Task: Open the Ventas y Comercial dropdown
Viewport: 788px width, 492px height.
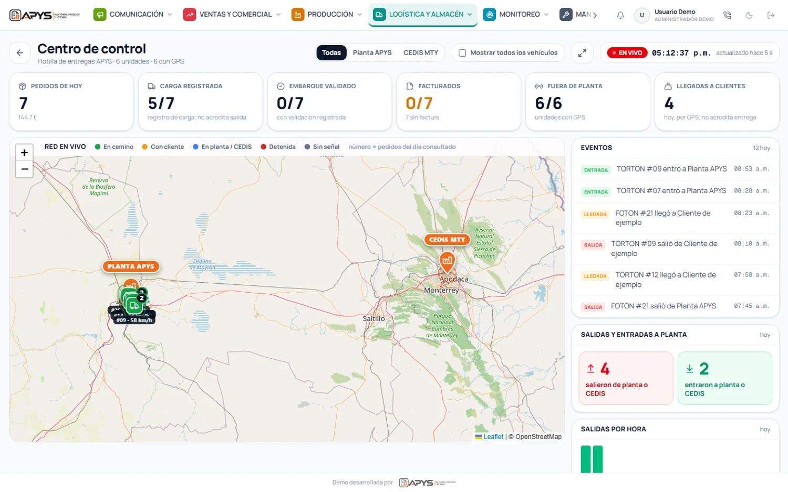Action: point(232,15)
